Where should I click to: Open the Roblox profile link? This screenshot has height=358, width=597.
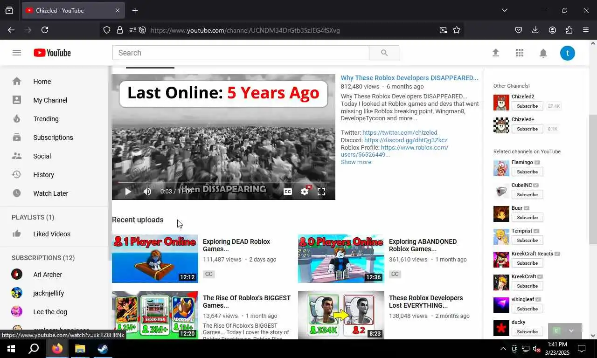[x=395, y=151]
